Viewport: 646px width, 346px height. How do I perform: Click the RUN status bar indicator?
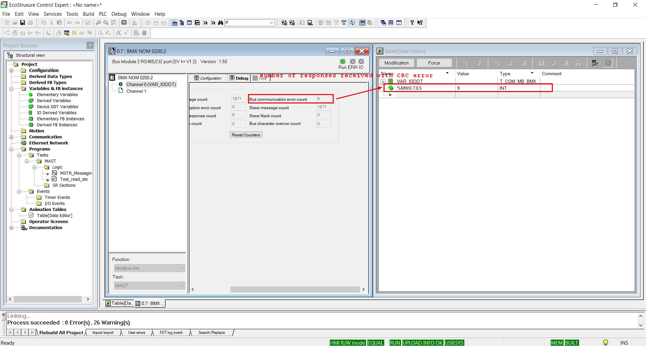[395, 343]
